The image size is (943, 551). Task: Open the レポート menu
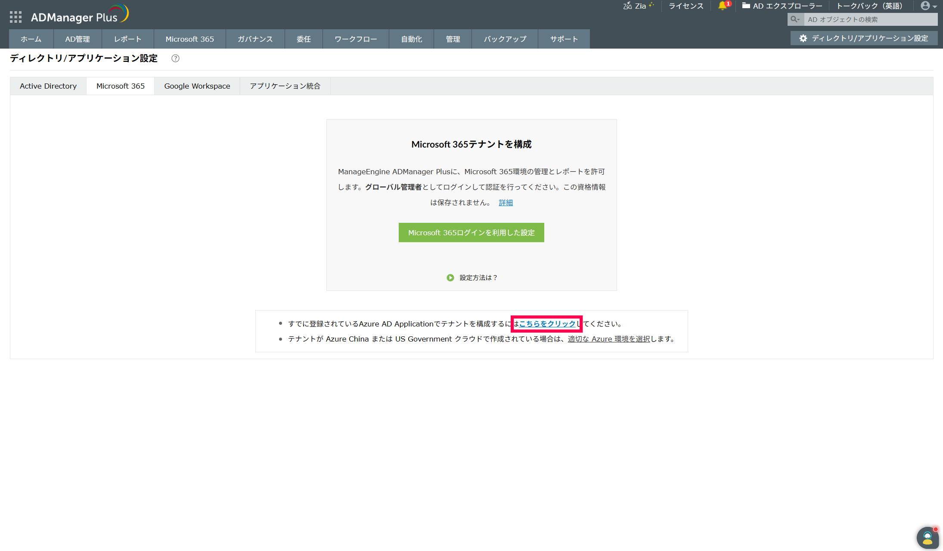(127, 39)
